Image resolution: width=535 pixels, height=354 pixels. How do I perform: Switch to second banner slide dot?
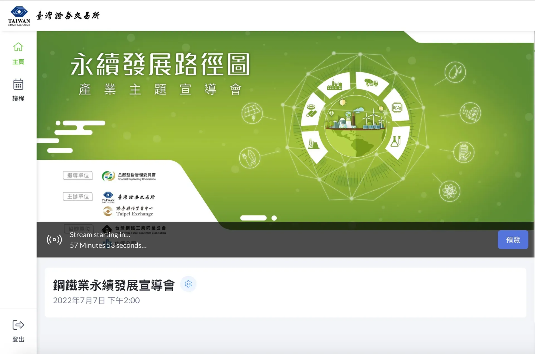274,218
